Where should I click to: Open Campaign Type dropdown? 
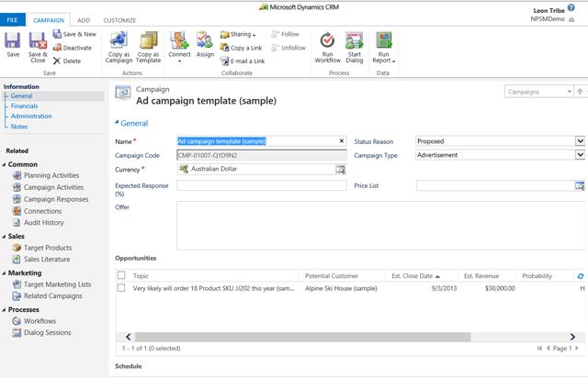point(580,155)
